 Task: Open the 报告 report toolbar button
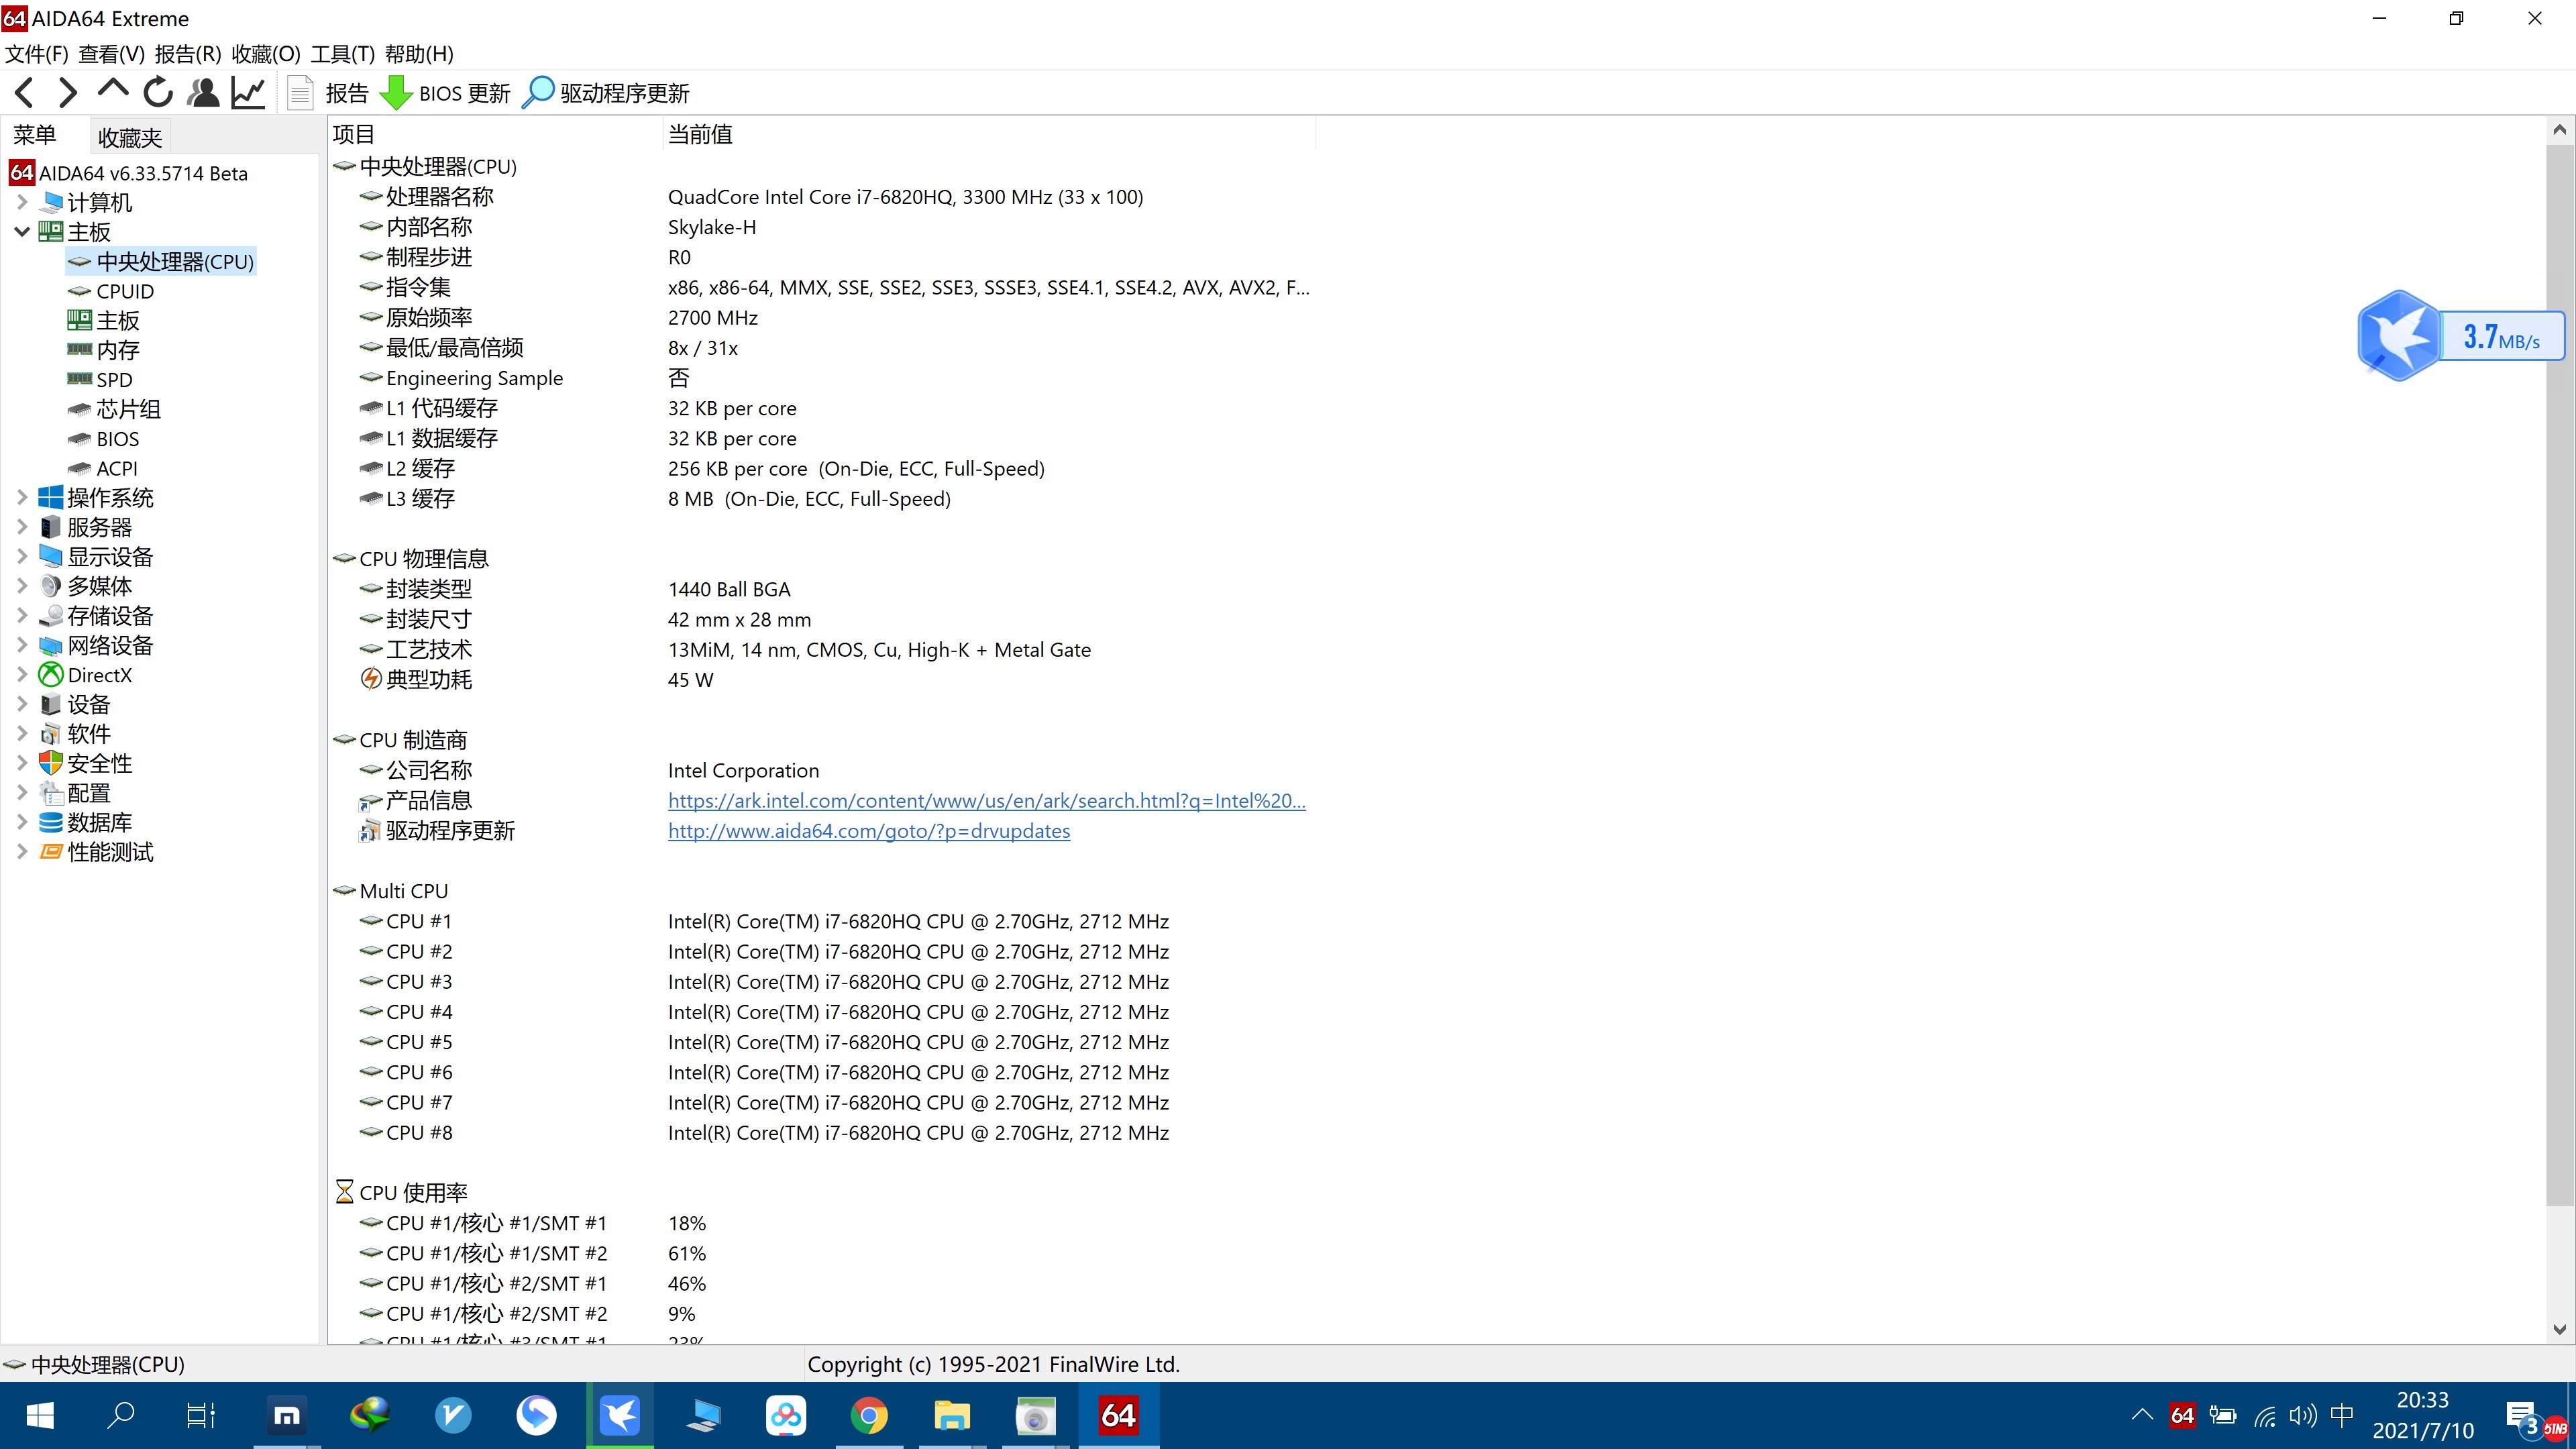coord(329,93)
